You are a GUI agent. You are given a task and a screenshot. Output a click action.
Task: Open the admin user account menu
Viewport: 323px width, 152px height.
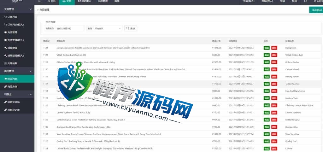tap(318, 1)
